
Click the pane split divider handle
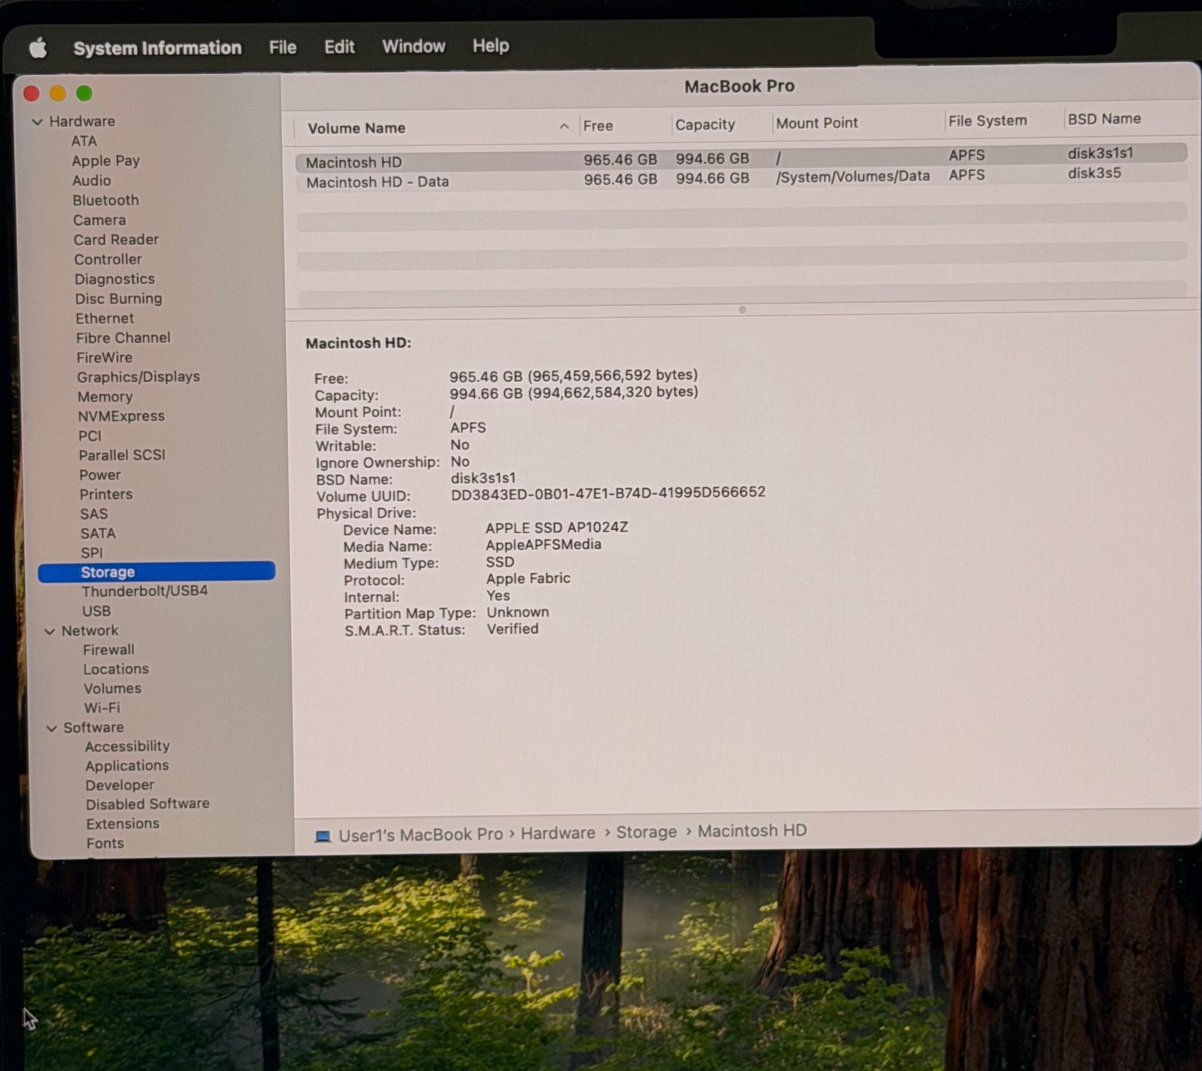(742, 310)
